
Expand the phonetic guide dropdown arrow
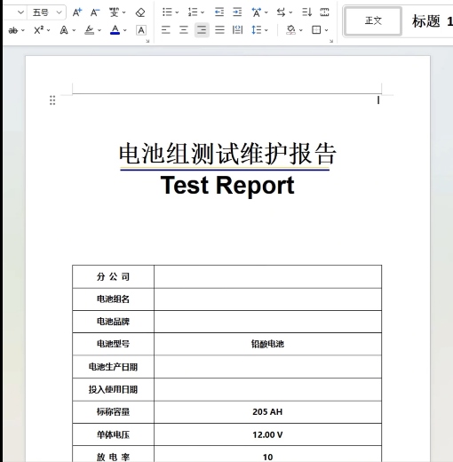124,12
